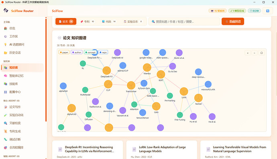This screenshot has height=159, width=277.
Task: Select the Vaswani et al. author node
Action: click(x=122, y=110)
